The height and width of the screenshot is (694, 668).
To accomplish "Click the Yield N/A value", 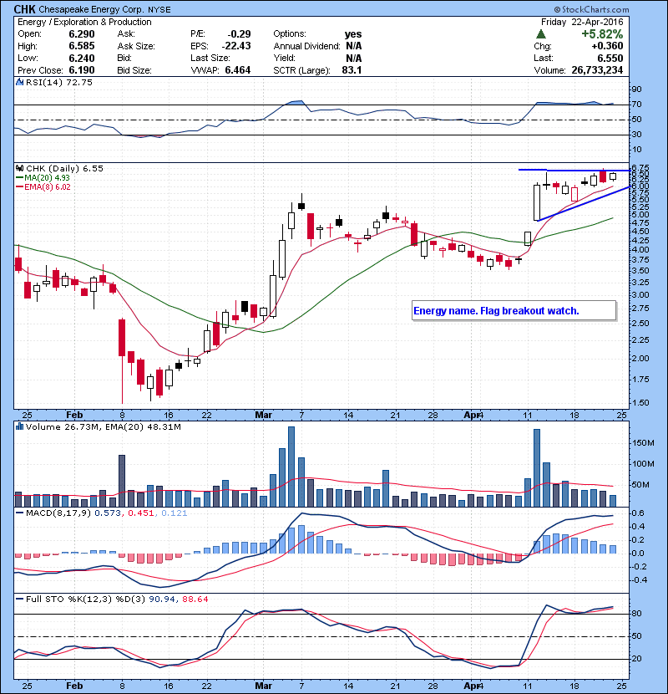I will coord(354,58).
